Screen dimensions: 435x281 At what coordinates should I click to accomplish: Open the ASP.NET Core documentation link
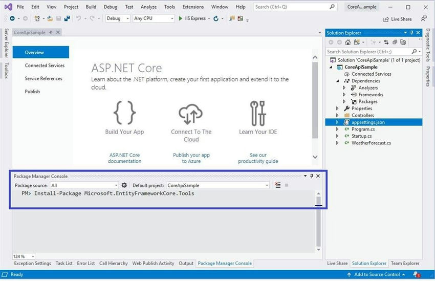(124, 158)
